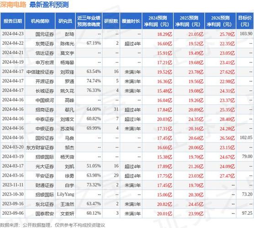Click researcher 陈伟光 in 东莞证券 row
Screen dimensions: 254x228
click(67, 43)
